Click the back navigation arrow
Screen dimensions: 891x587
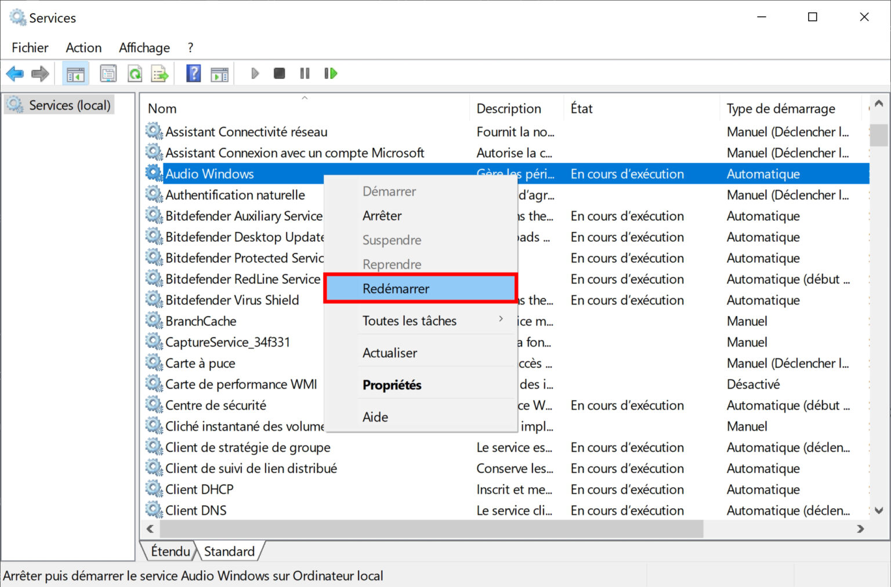15,73
